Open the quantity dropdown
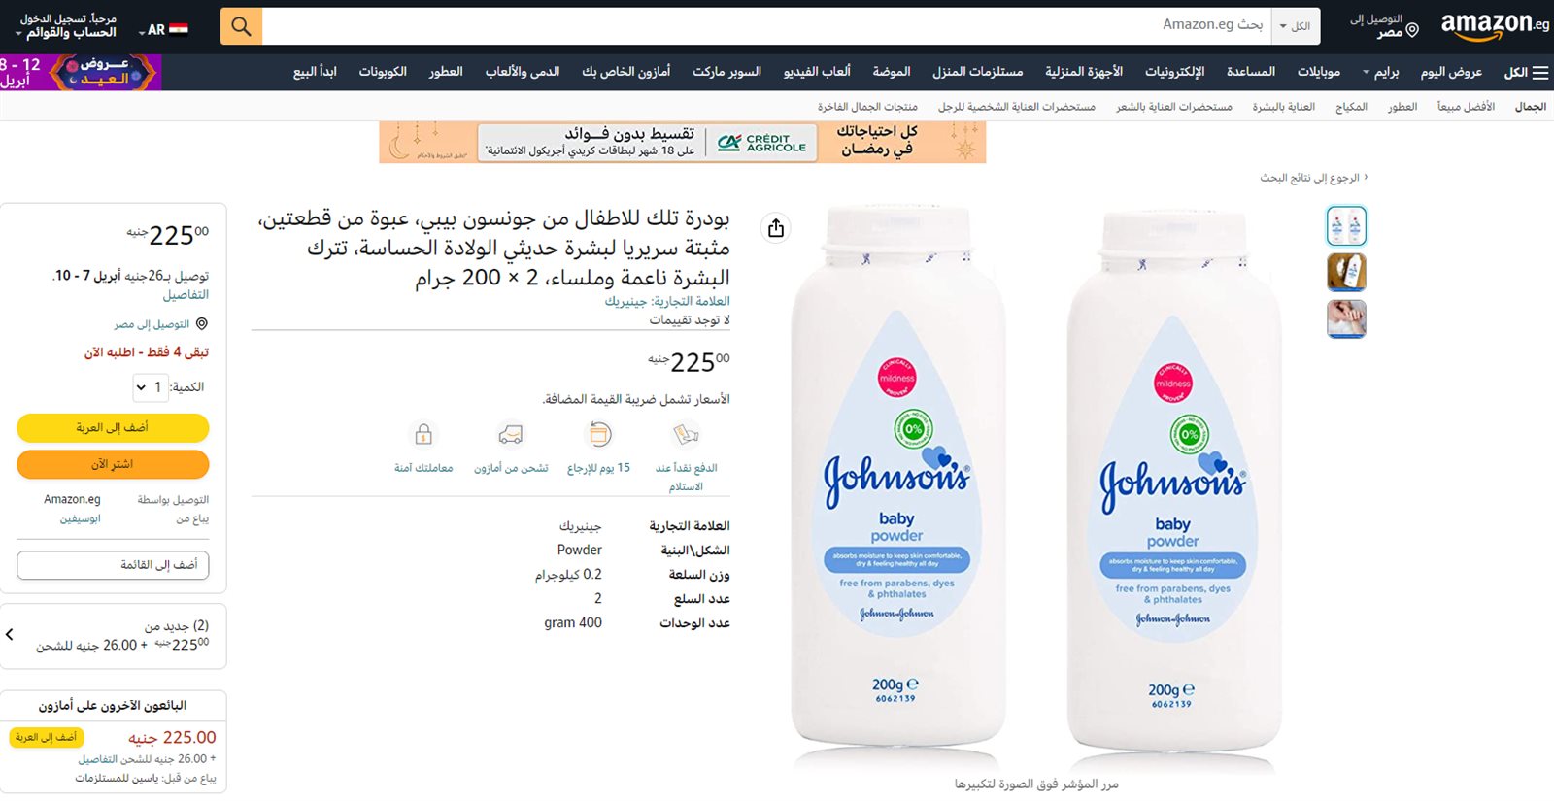1554x801 pixels. pos(151,387)
